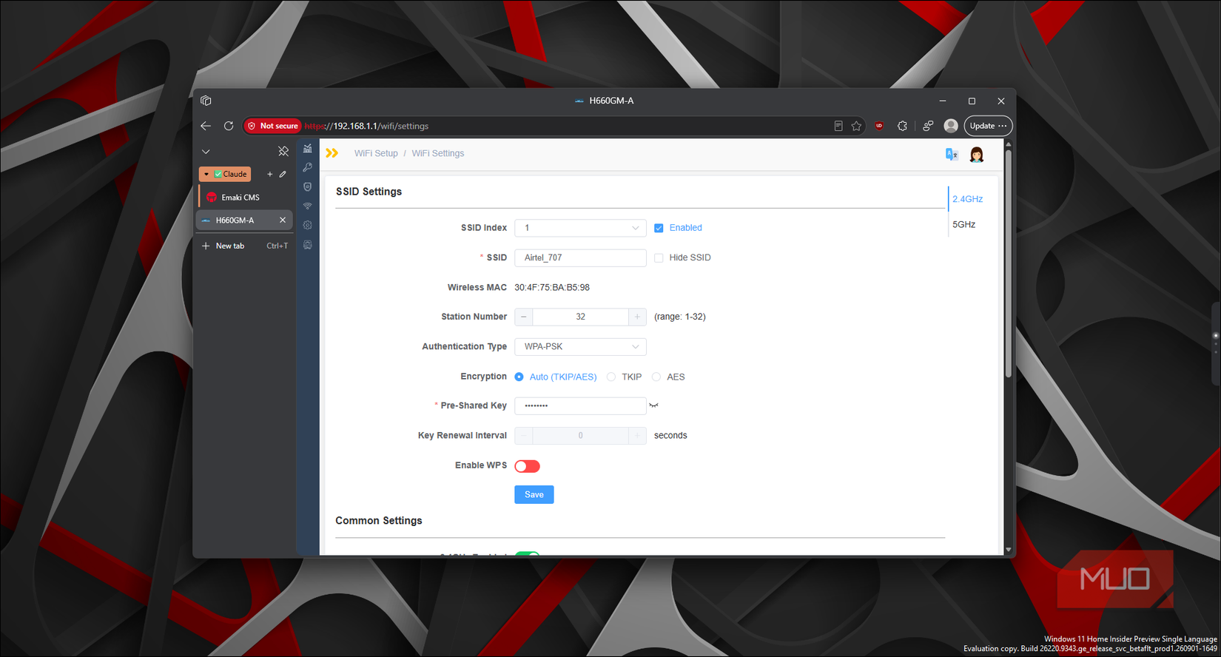Open the uBlock Origin extension icon
The height and width of the screenshot is (657, 1221).
tap(879, 126)
